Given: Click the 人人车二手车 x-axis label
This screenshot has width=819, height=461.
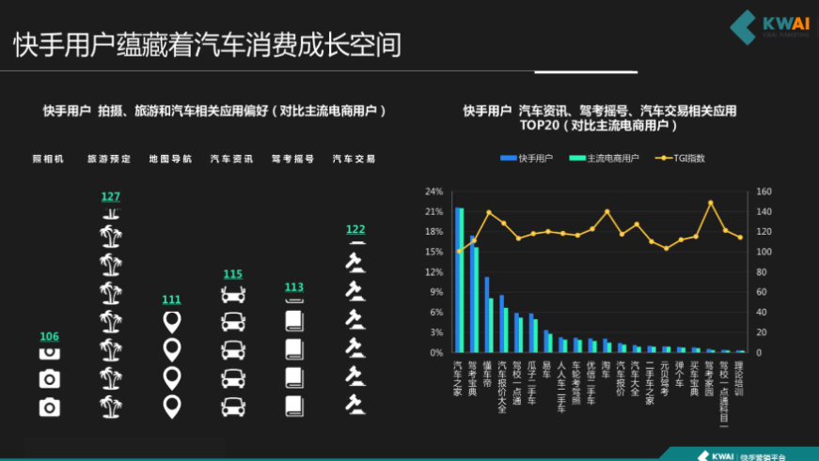Looking at the screenshot, I should pos(561,387).
